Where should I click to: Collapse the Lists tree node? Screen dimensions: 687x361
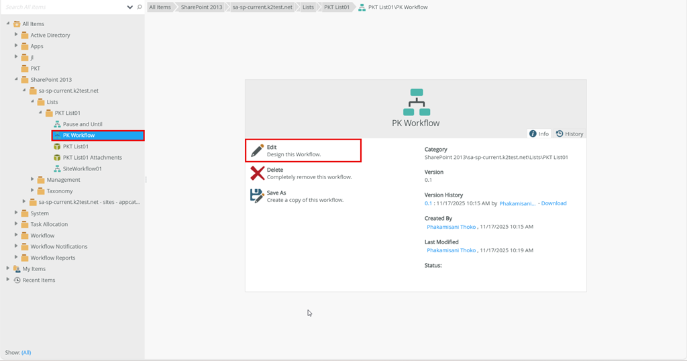32,101
